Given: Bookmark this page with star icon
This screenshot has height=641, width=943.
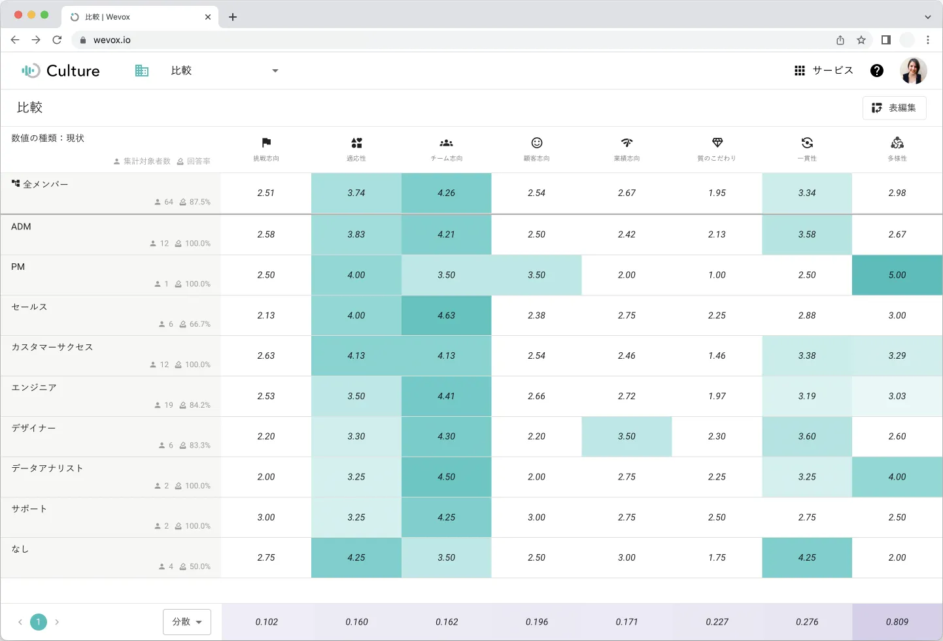Looking at the screenshot, I should click(x=861, y=40).
